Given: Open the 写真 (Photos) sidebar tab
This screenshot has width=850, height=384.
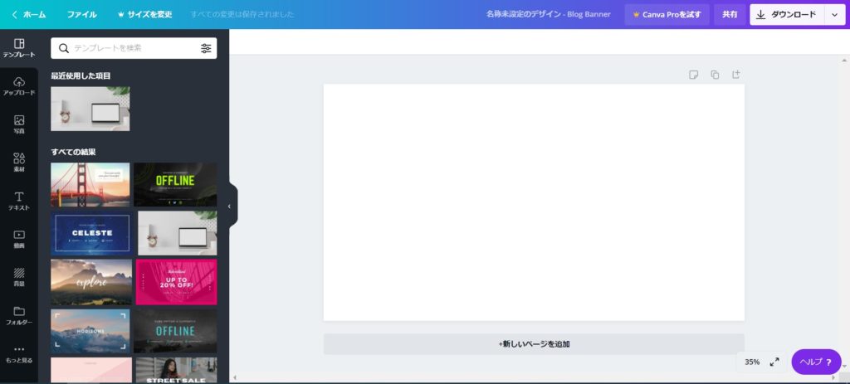Looking at the screenshot, I should (x=19, y=124).
